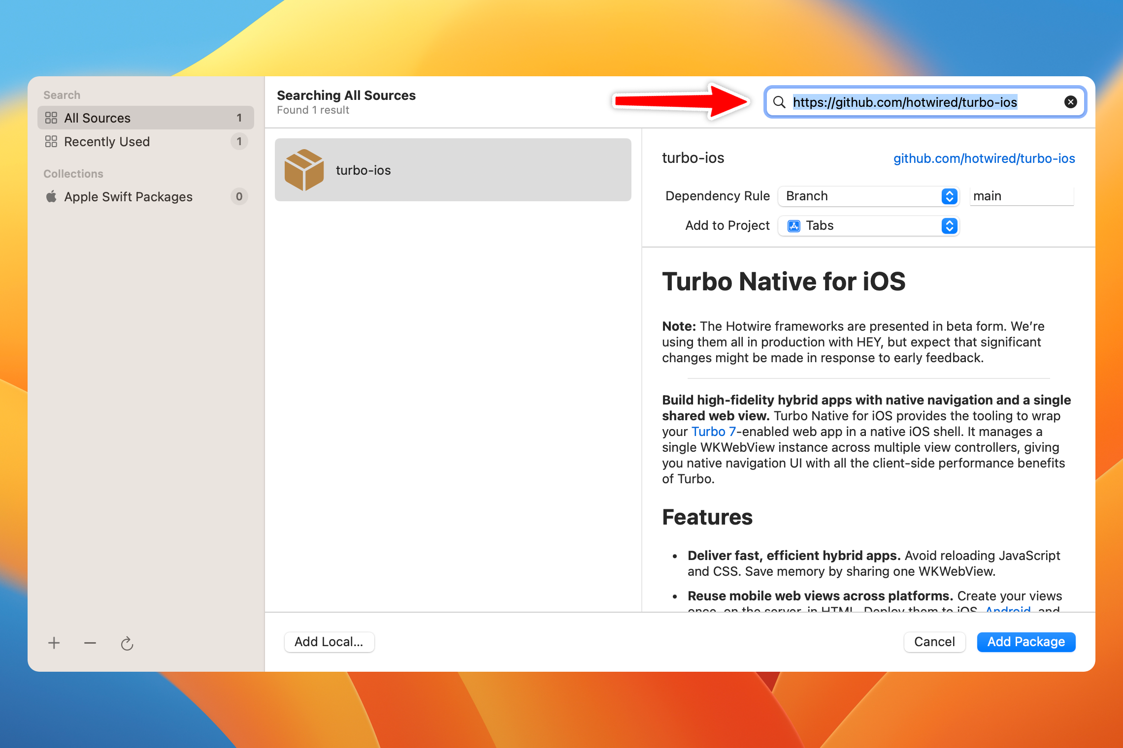Open the Turbo 7 link
This screenshot has width=1123, height=748.
click(713, 432)
